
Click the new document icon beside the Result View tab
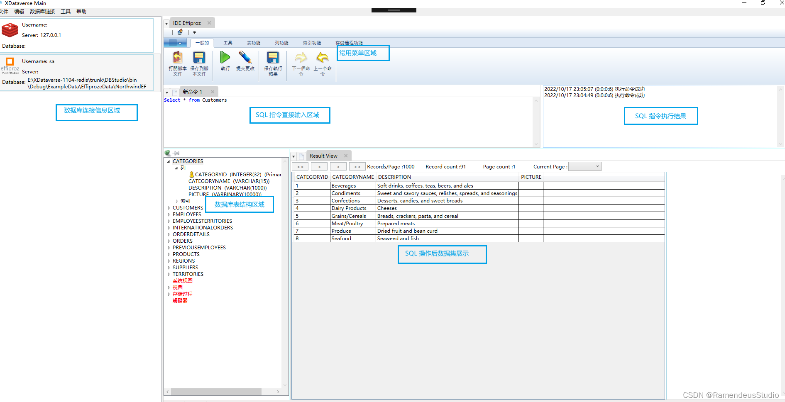coord(302,156)
